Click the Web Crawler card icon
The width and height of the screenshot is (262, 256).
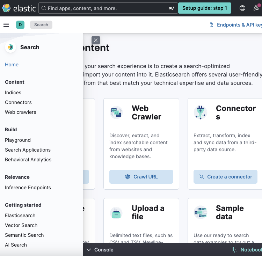[x=116, y=112]
